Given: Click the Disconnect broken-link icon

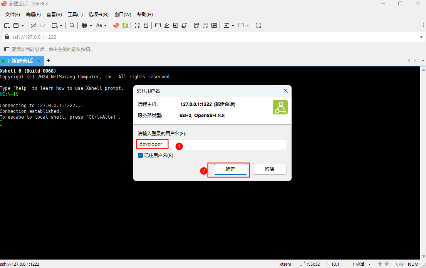Looking at the screenshot, I should (34, 25).
